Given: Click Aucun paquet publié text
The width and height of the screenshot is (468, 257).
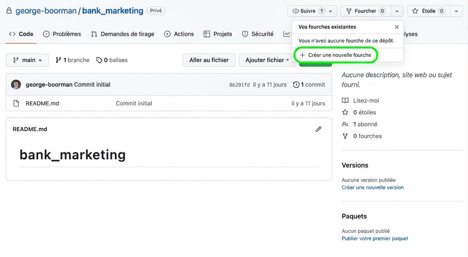Looking at the screenshot, I should click(366, 231).
